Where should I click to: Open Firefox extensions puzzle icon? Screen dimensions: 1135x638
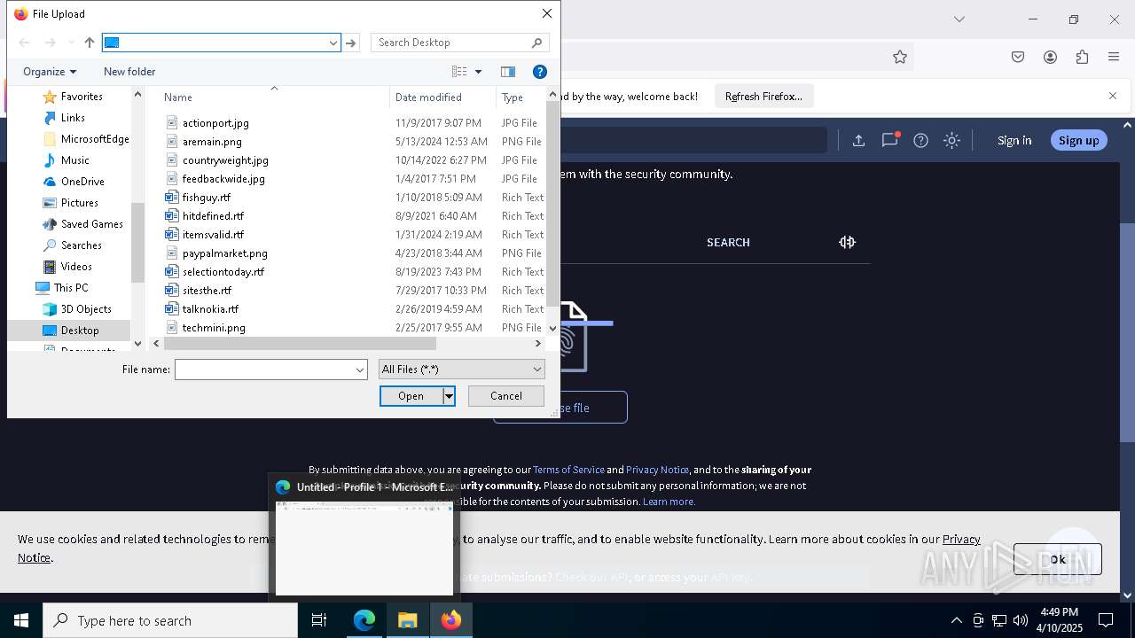pos(1082,57)
